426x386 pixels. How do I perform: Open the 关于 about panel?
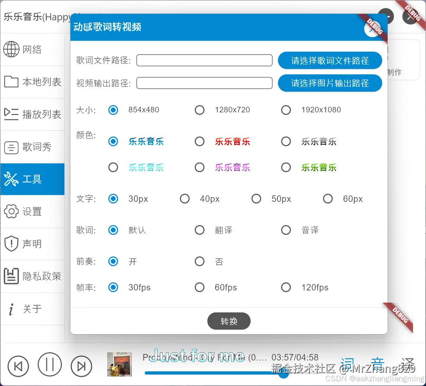click(x=32, y=309)
